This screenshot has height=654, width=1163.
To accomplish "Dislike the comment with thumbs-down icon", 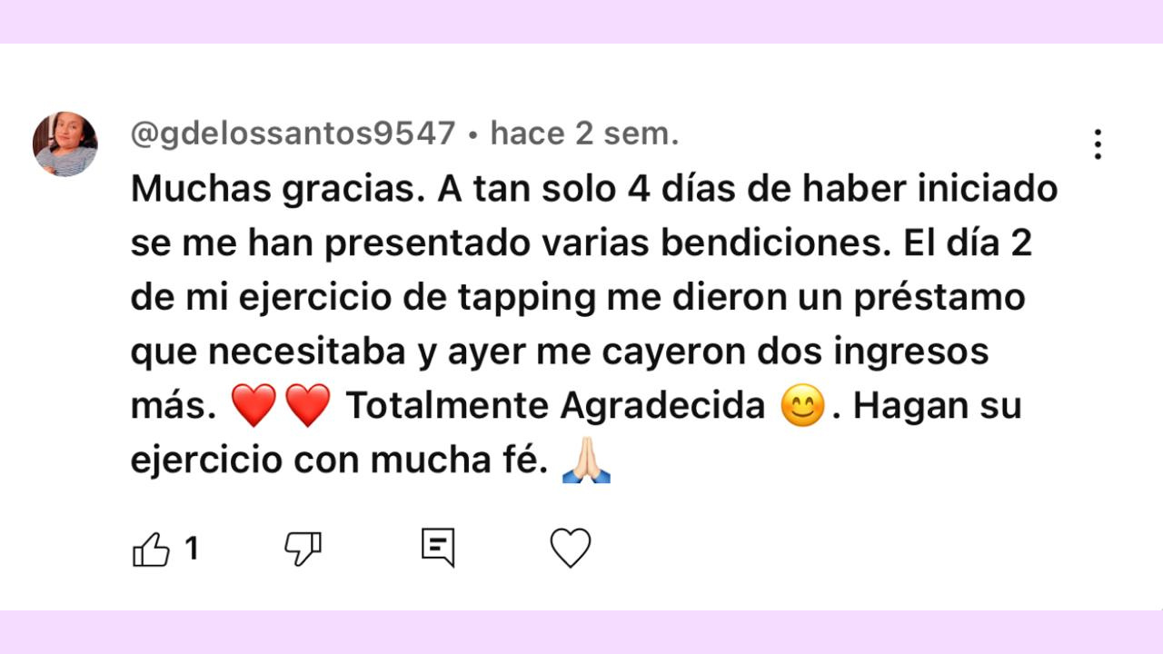I will point(303,549).
